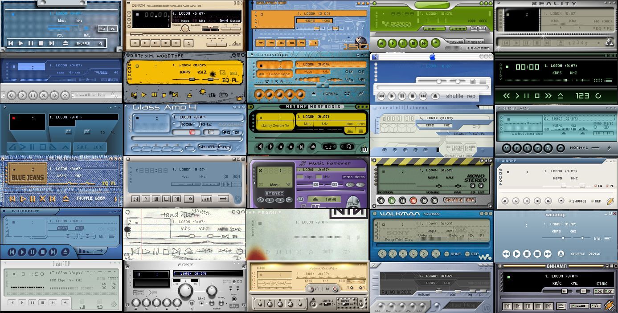618x313 pixels.
Task: Click the www.sumea.com text in Sumea Amp skin
Action: coord(527,133)
